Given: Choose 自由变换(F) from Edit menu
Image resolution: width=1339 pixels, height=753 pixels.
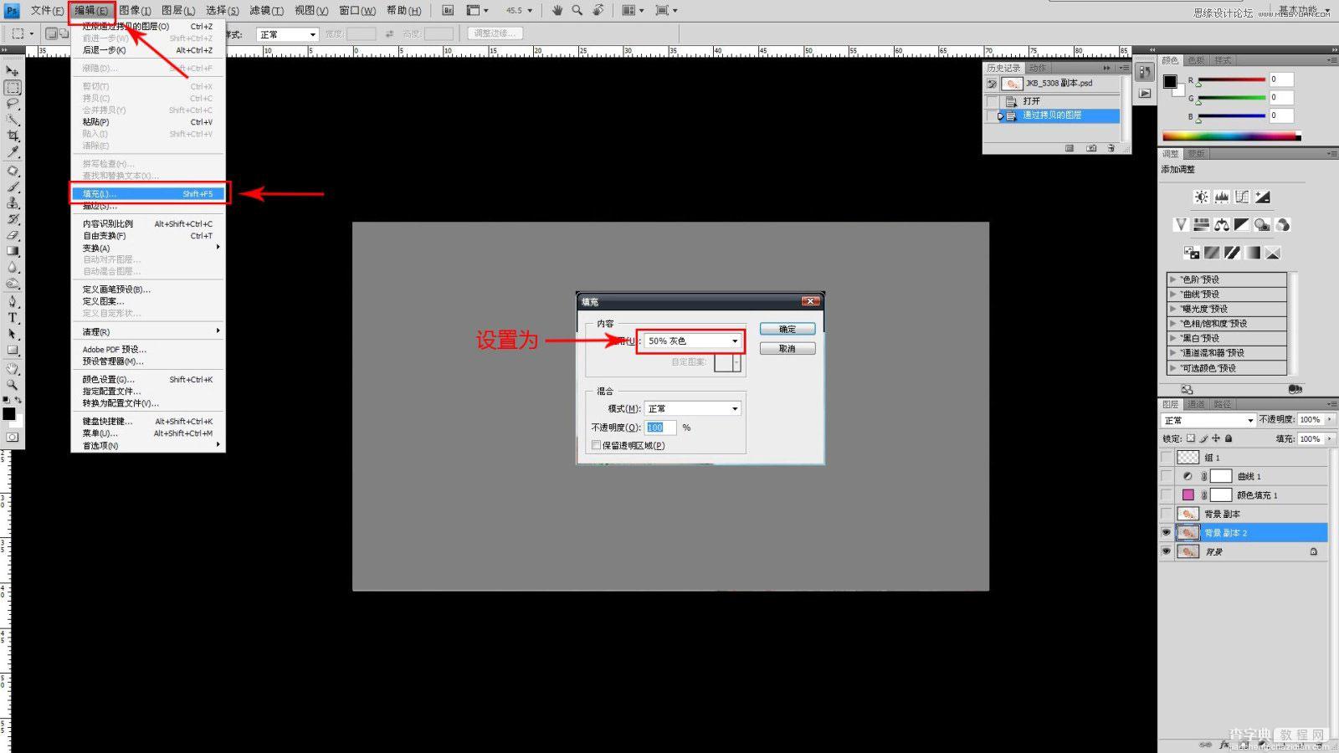Looking at the screenshot, I should pyautogui.click(x=148, y=236).
